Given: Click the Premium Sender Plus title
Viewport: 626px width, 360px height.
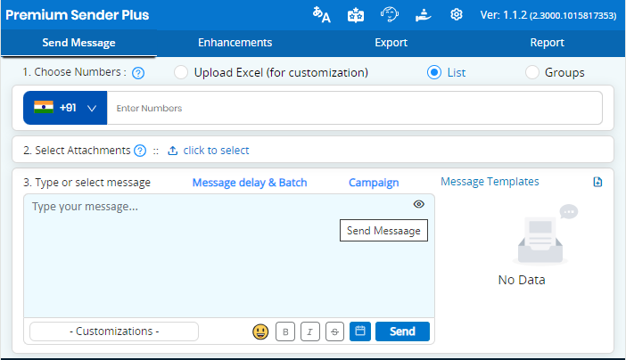Looking at the screenshot, I should 77,15.
